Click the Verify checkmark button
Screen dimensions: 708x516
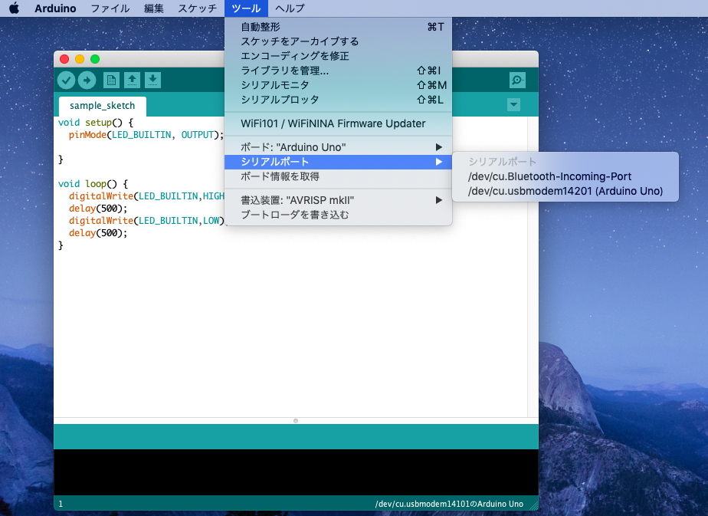pos(66,81)
